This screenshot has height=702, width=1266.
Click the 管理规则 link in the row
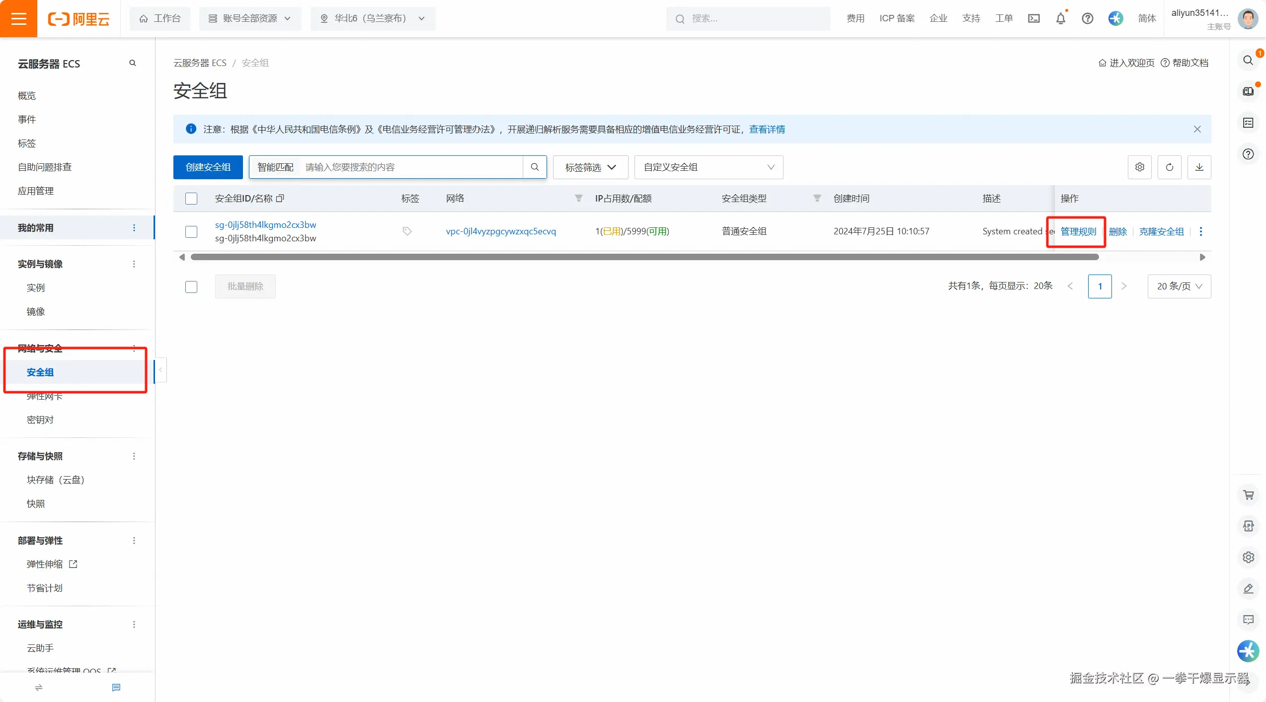tap(1078, 231)
